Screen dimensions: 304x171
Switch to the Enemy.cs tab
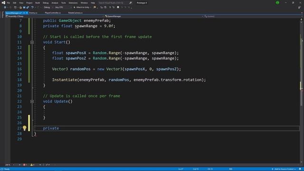(x=33, y=13)
